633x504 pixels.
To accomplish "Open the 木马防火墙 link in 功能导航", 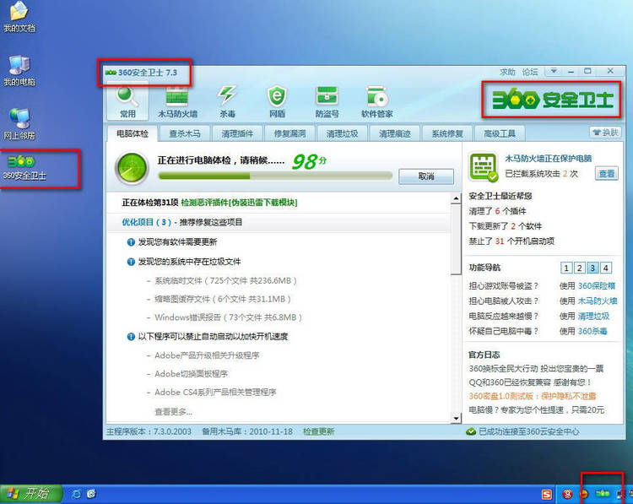I will [x=597, y=301].
